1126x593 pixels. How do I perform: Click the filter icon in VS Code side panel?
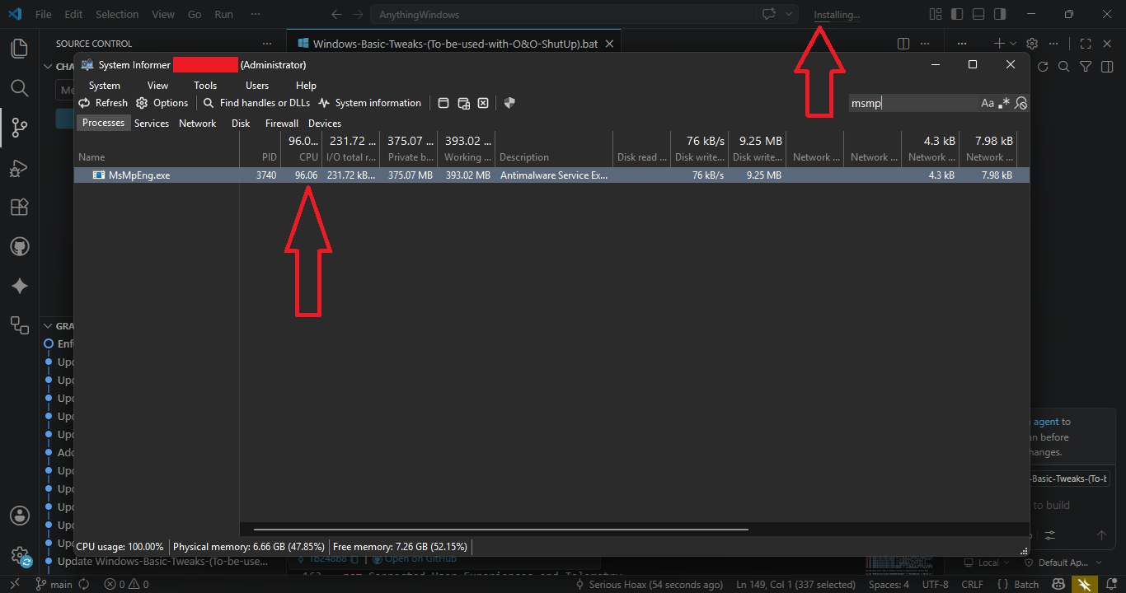1086,67
